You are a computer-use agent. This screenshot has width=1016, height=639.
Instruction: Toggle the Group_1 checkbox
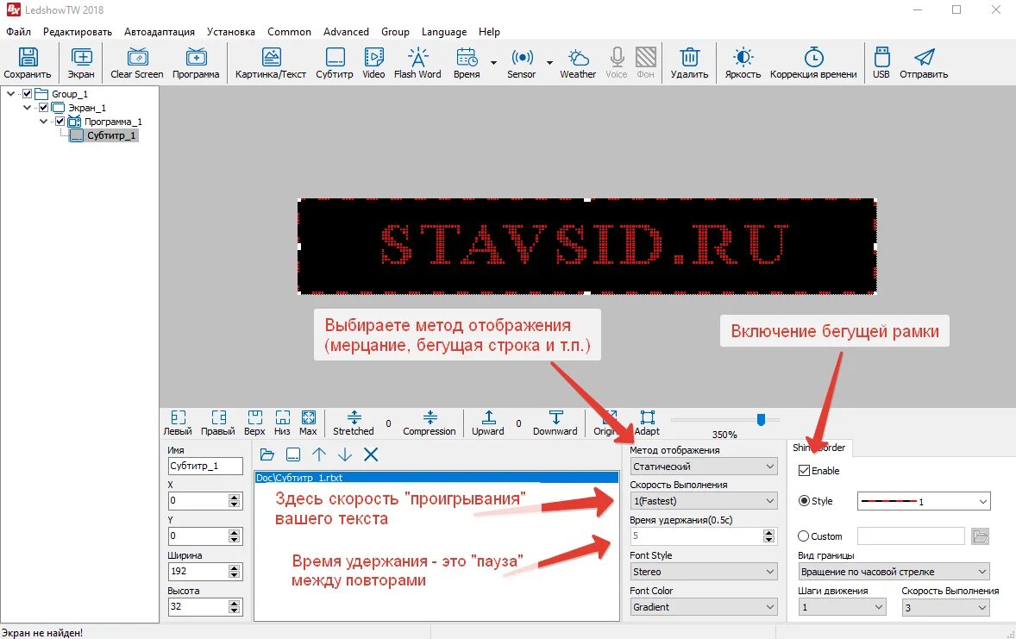28,94
